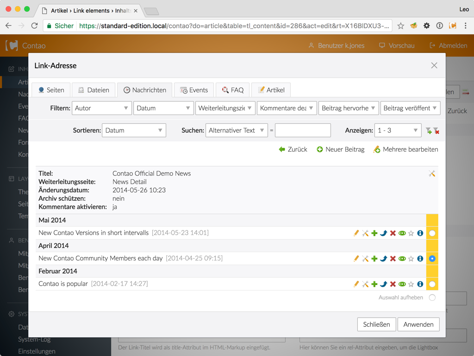Open the 'Beitrag hervorhe' filter dropdown
Viewport: 474px width, 356px height.
[x=349, y=108]
